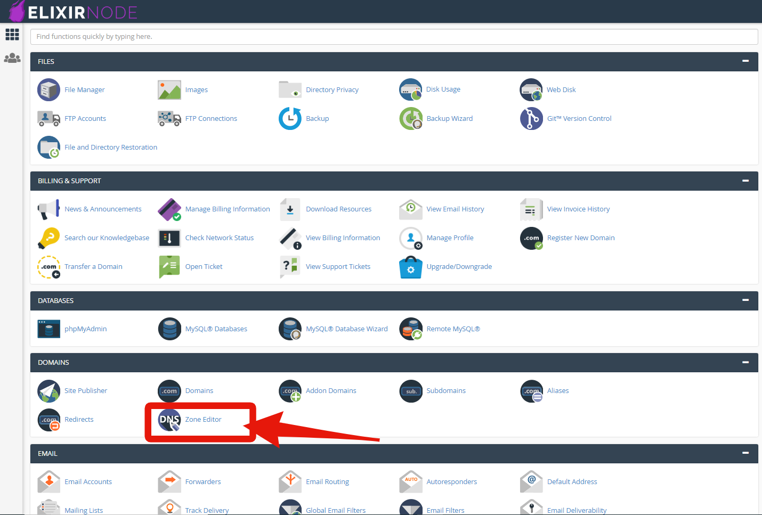Click the Backup clock icon

(290, 118)
